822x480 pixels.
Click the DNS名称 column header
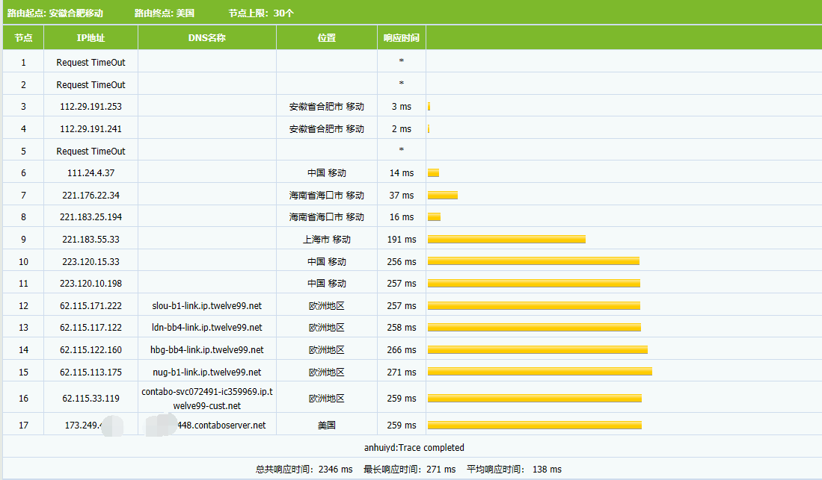coord(206,37)
